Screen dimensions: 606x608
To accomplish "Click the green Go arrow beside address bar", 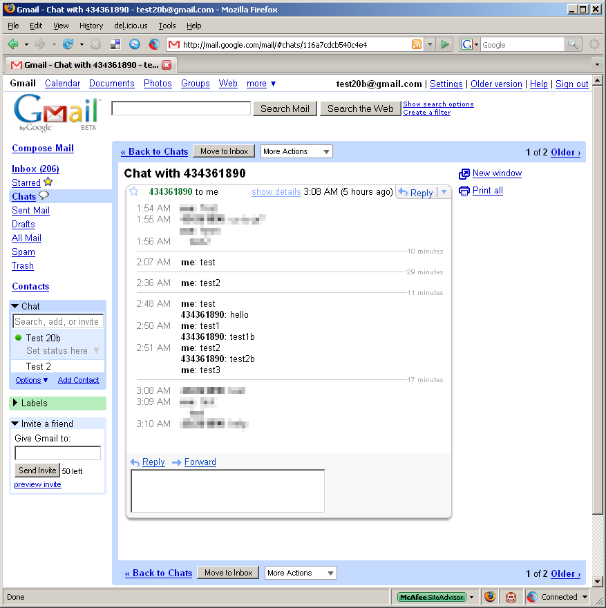I will click(x=445, y=44).
